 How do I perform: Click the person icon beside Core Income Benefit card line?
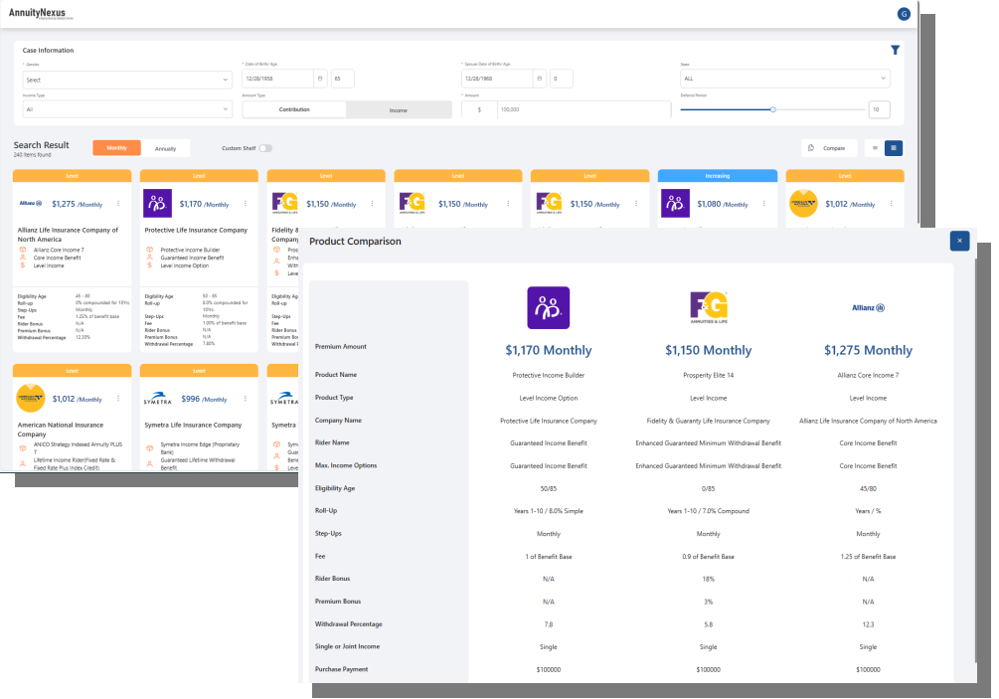pyautogui.click(x=23, y=258)
